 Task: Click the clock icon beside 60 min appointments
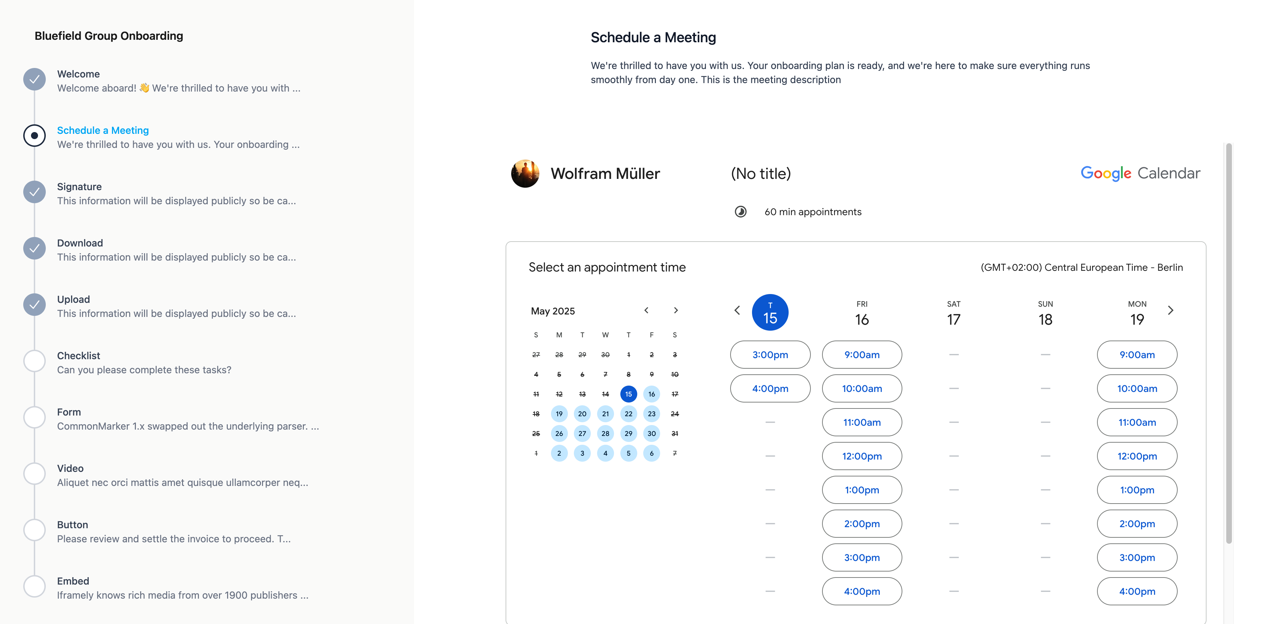click(740, 212)
